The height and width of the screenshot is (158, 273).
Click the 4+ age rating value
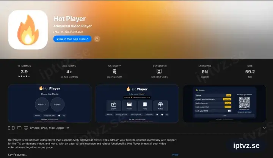[69, 72]
